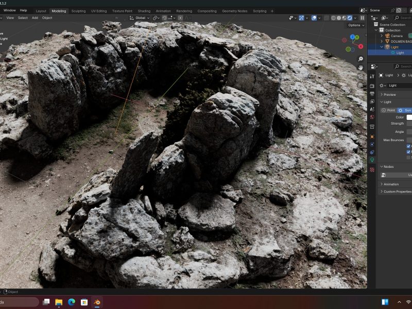
Task: Open the View Layer properties tab
Action: click(372, 101)
